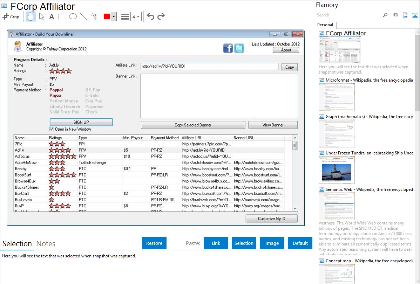Open the icebreaking ship snapshot thumbnail
The height and width of the screenshot is (284, 420).
(x=337, y=170)
